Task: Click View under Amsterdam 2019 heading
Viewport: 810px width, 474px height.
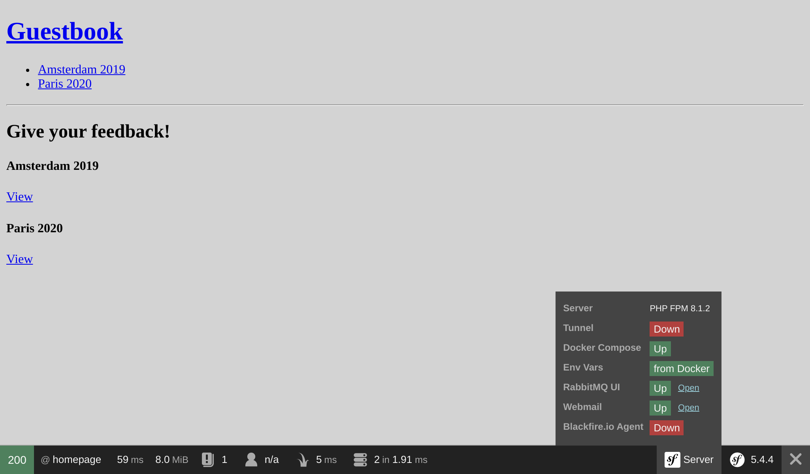Action: (x=19, y=197)
